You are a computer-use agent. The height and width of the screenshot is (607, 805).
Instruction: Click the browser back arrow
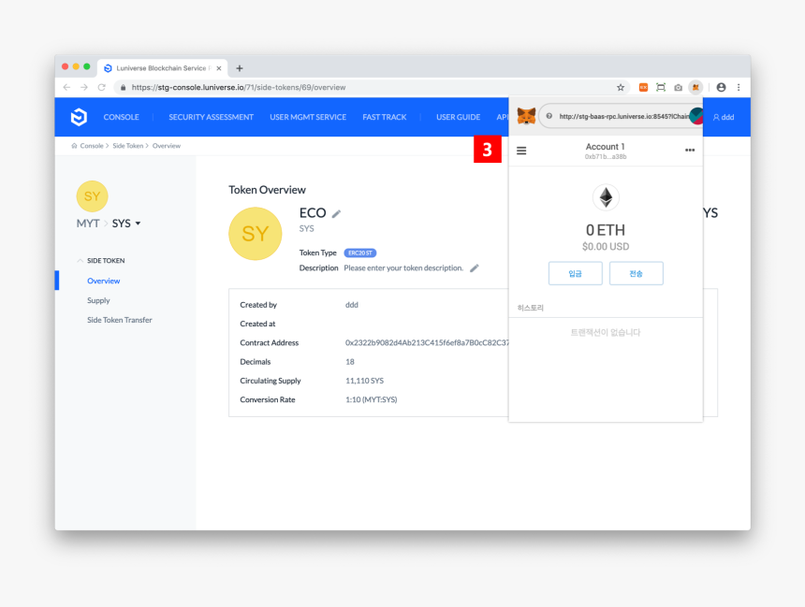coord(66,87)
